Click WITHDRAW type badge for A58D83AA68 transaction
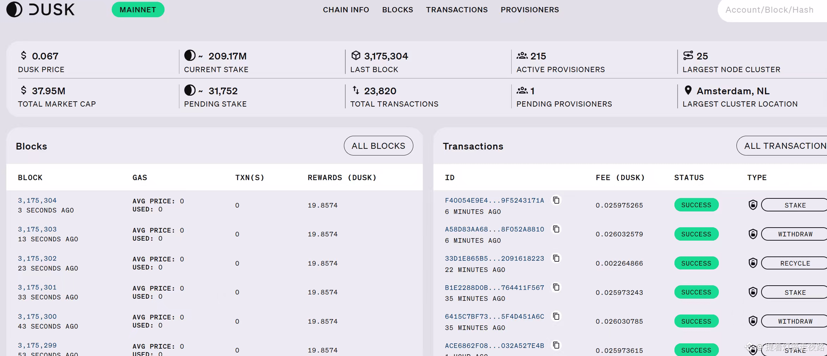Image resolution: width=827 pixels, height=356 pixels. [794, 234]
